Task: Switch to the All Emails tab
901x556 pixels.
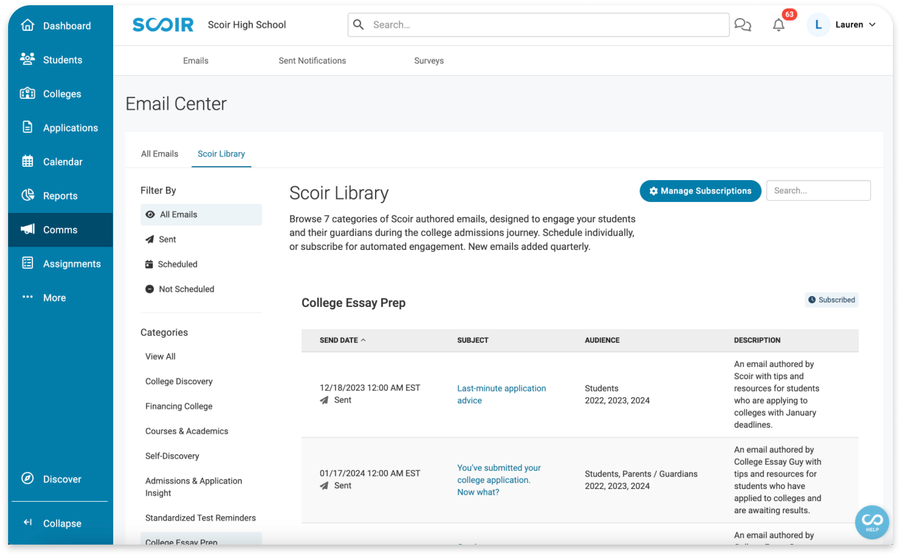Action: tap(159, 153)
